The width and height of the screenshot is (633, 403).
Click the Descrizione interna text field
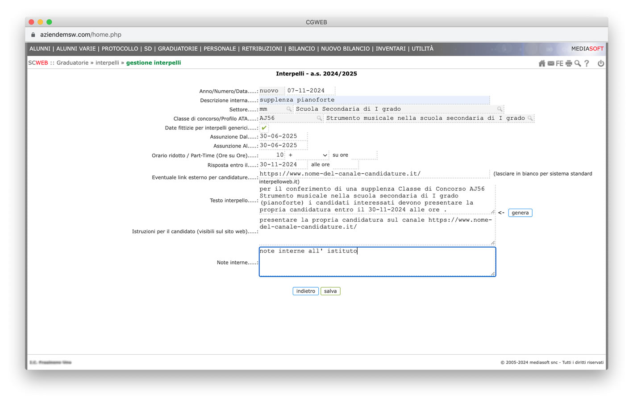pos(374,100)
